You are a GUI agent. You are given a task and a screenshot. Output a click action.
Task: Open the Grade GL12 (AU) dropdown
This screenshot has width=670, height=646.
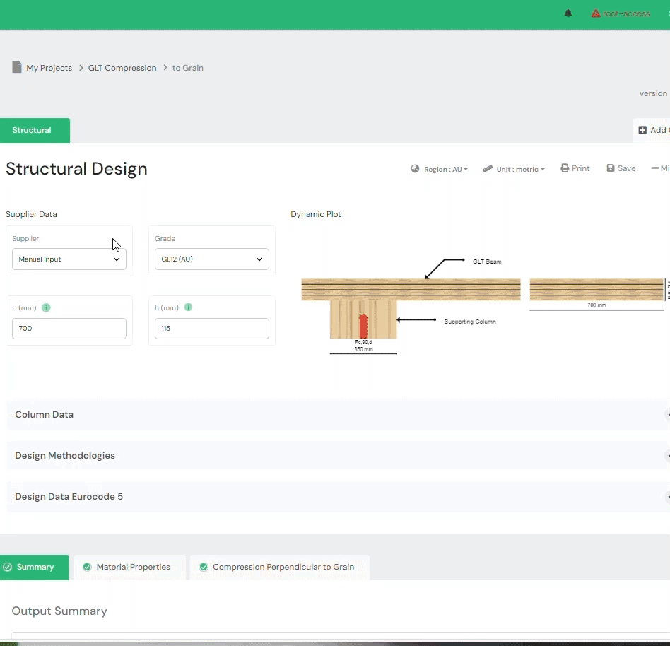point(211,259)
